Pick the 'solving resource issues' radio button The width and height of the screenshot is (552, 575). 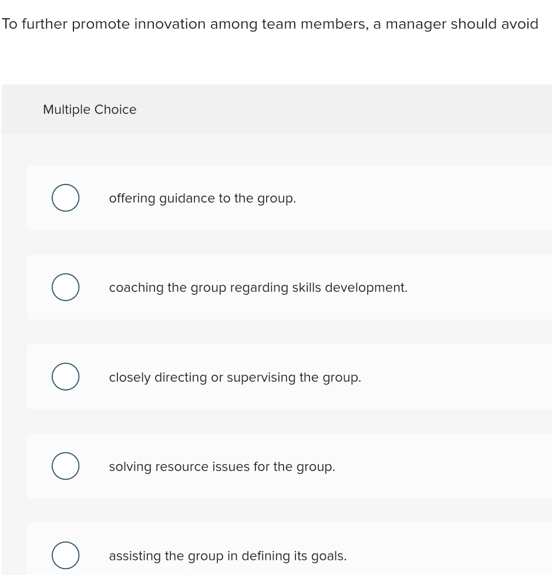tap(65, 466)
